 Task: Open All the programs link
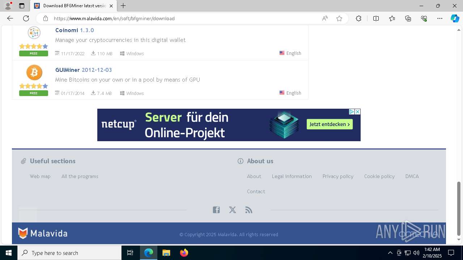point(80,176)
